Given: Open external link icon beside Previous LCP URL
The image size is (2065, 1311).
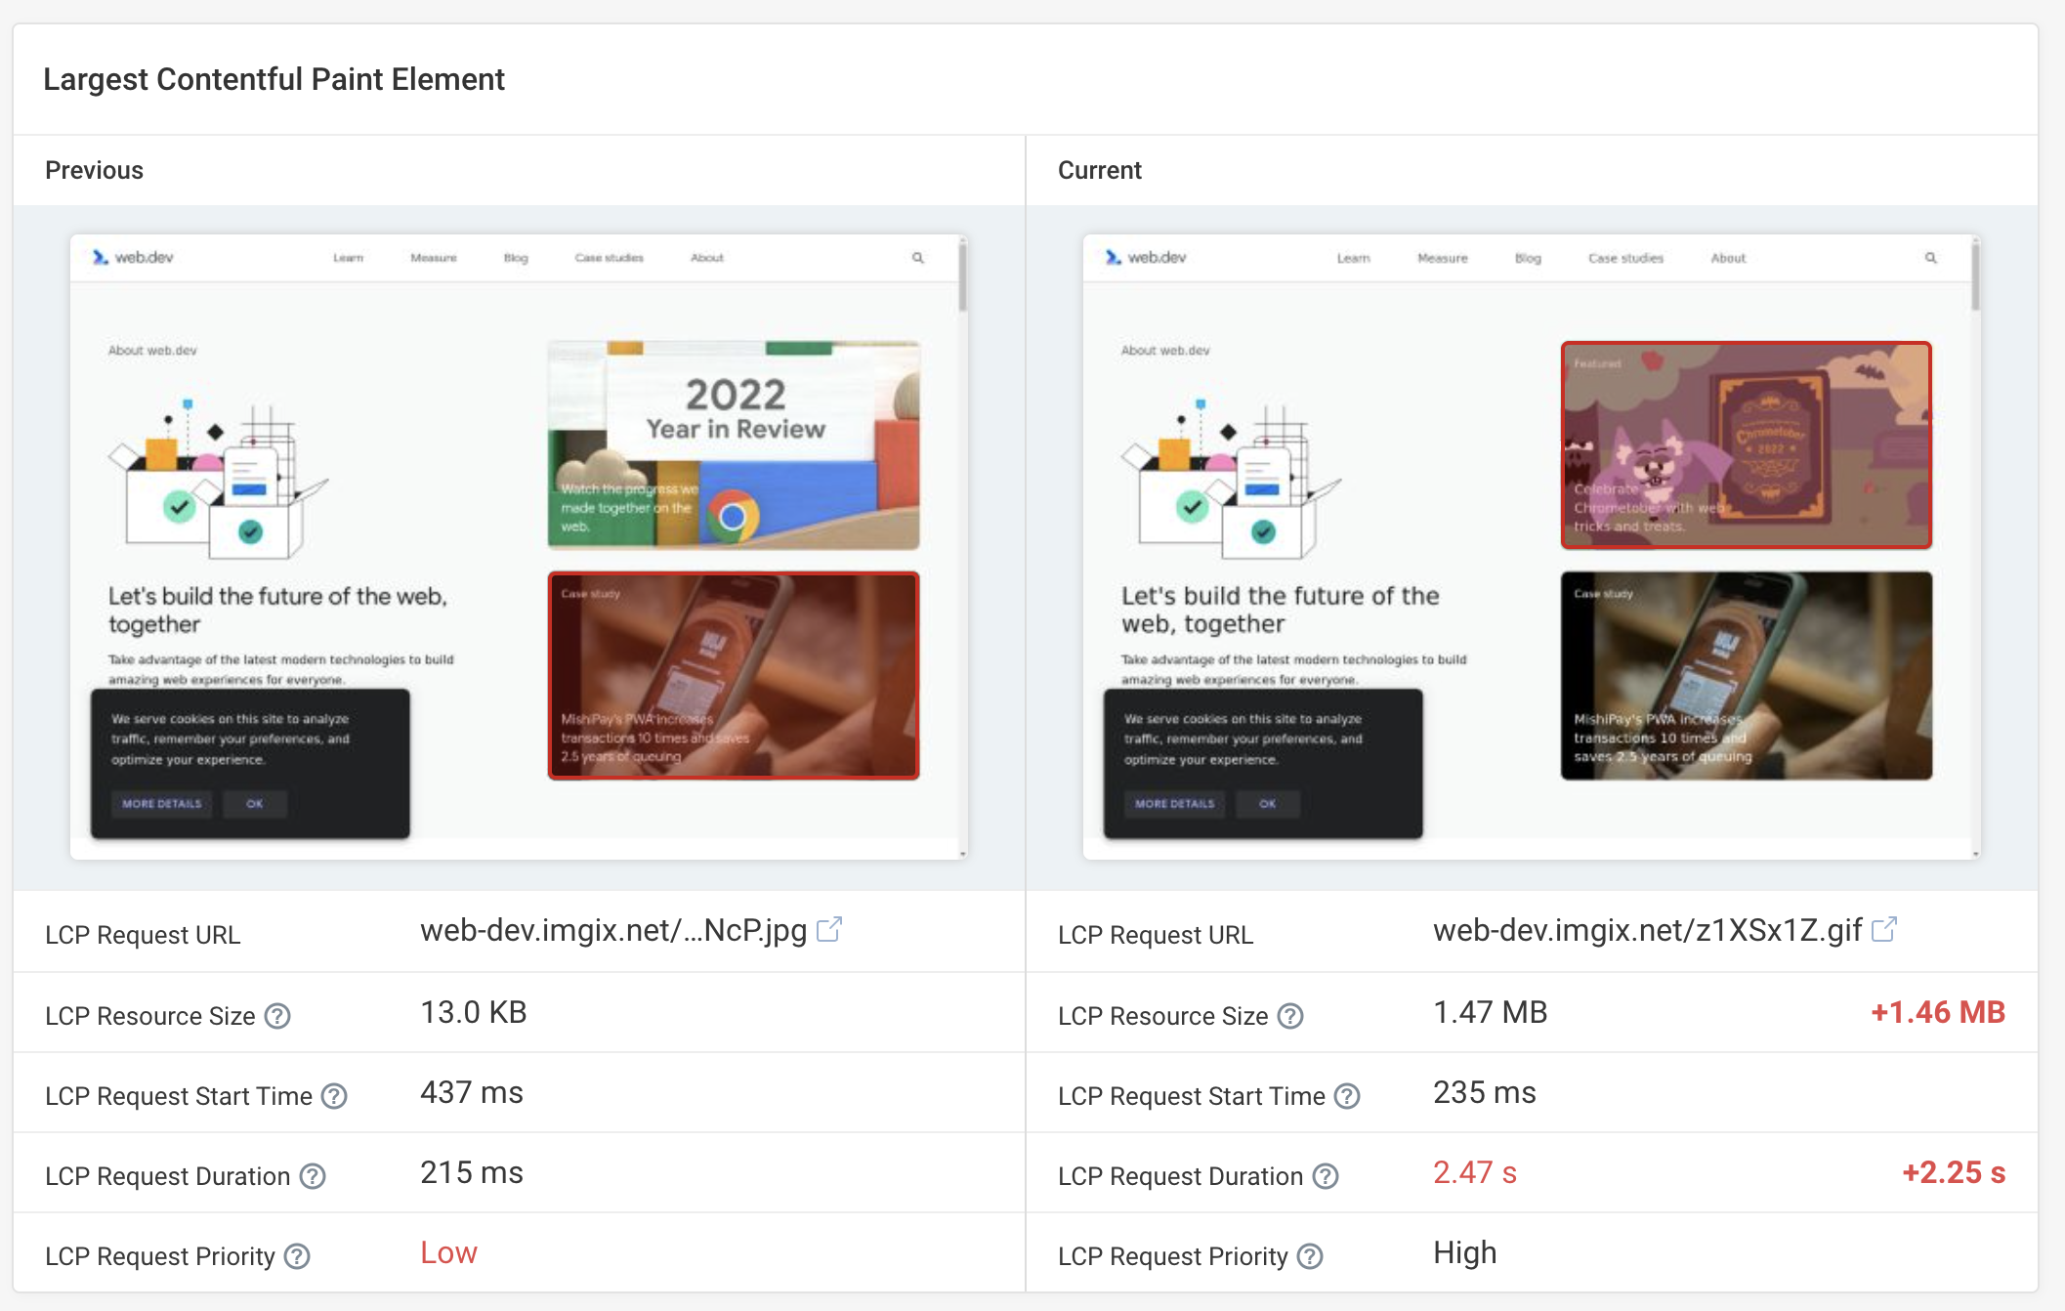Looking at the screenshot, I should (828, 929).
